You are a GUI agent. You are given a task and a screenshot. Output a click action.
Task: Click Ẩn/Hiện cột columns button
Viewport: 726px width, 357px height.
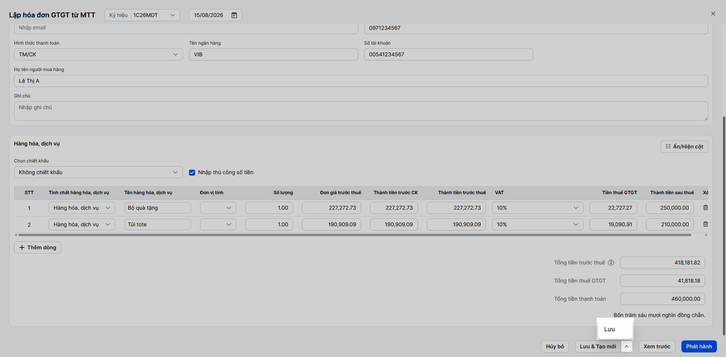[684, 147]
